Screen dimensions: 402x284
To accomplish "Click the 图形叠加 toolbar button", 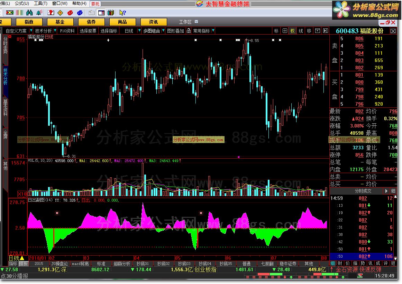I will tap(176, 31).
